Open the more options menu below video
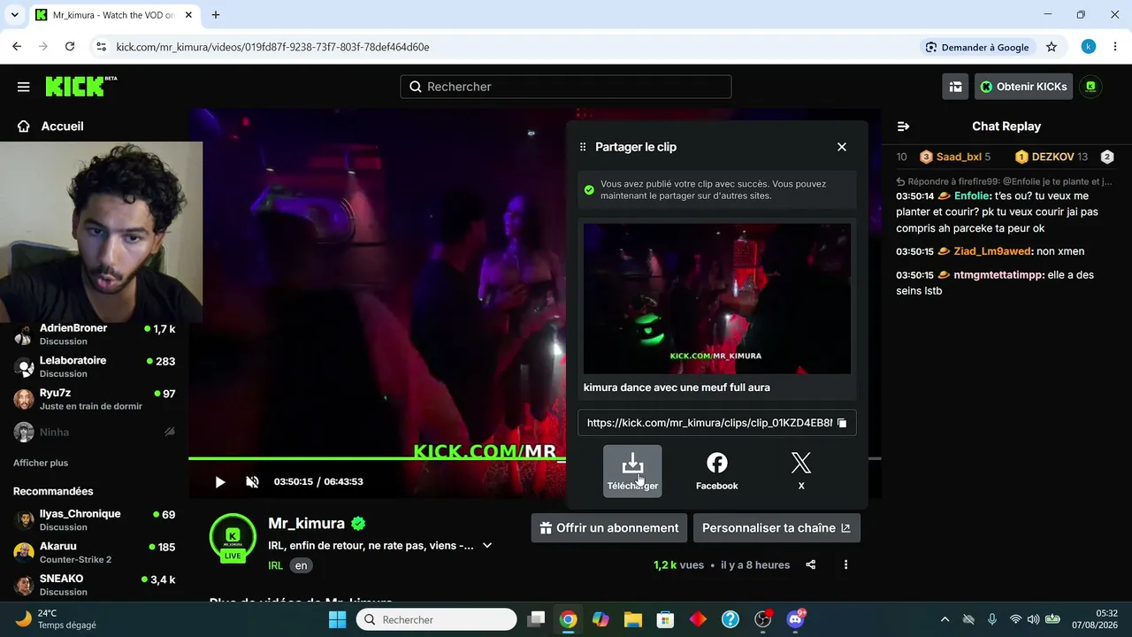The height and width of the screenshot is (637, 1132). (845, 565)
